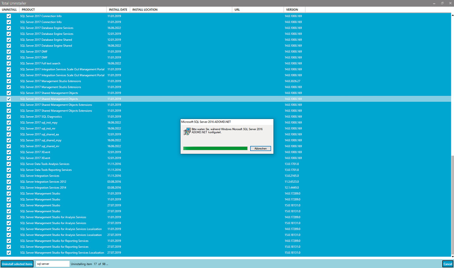The height and width of the screenshot is (268, 454).
Task: Click the Uninstall selected items button
Action: (x=17, y=264)
